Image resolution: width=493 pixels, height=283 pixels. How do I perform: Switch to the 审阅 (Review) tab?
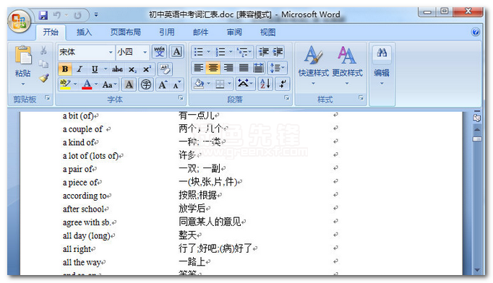[234, 32]
